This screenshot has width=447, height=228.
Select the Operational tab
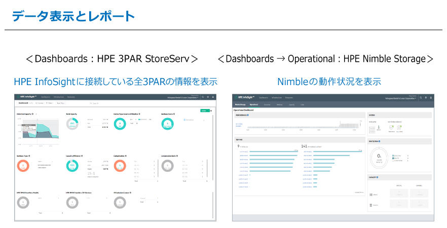254,104
